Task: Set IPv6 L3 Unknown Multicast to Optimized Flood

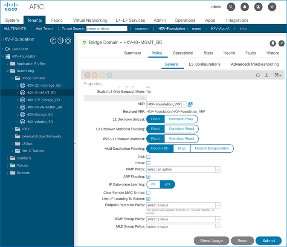Action: 181,139
